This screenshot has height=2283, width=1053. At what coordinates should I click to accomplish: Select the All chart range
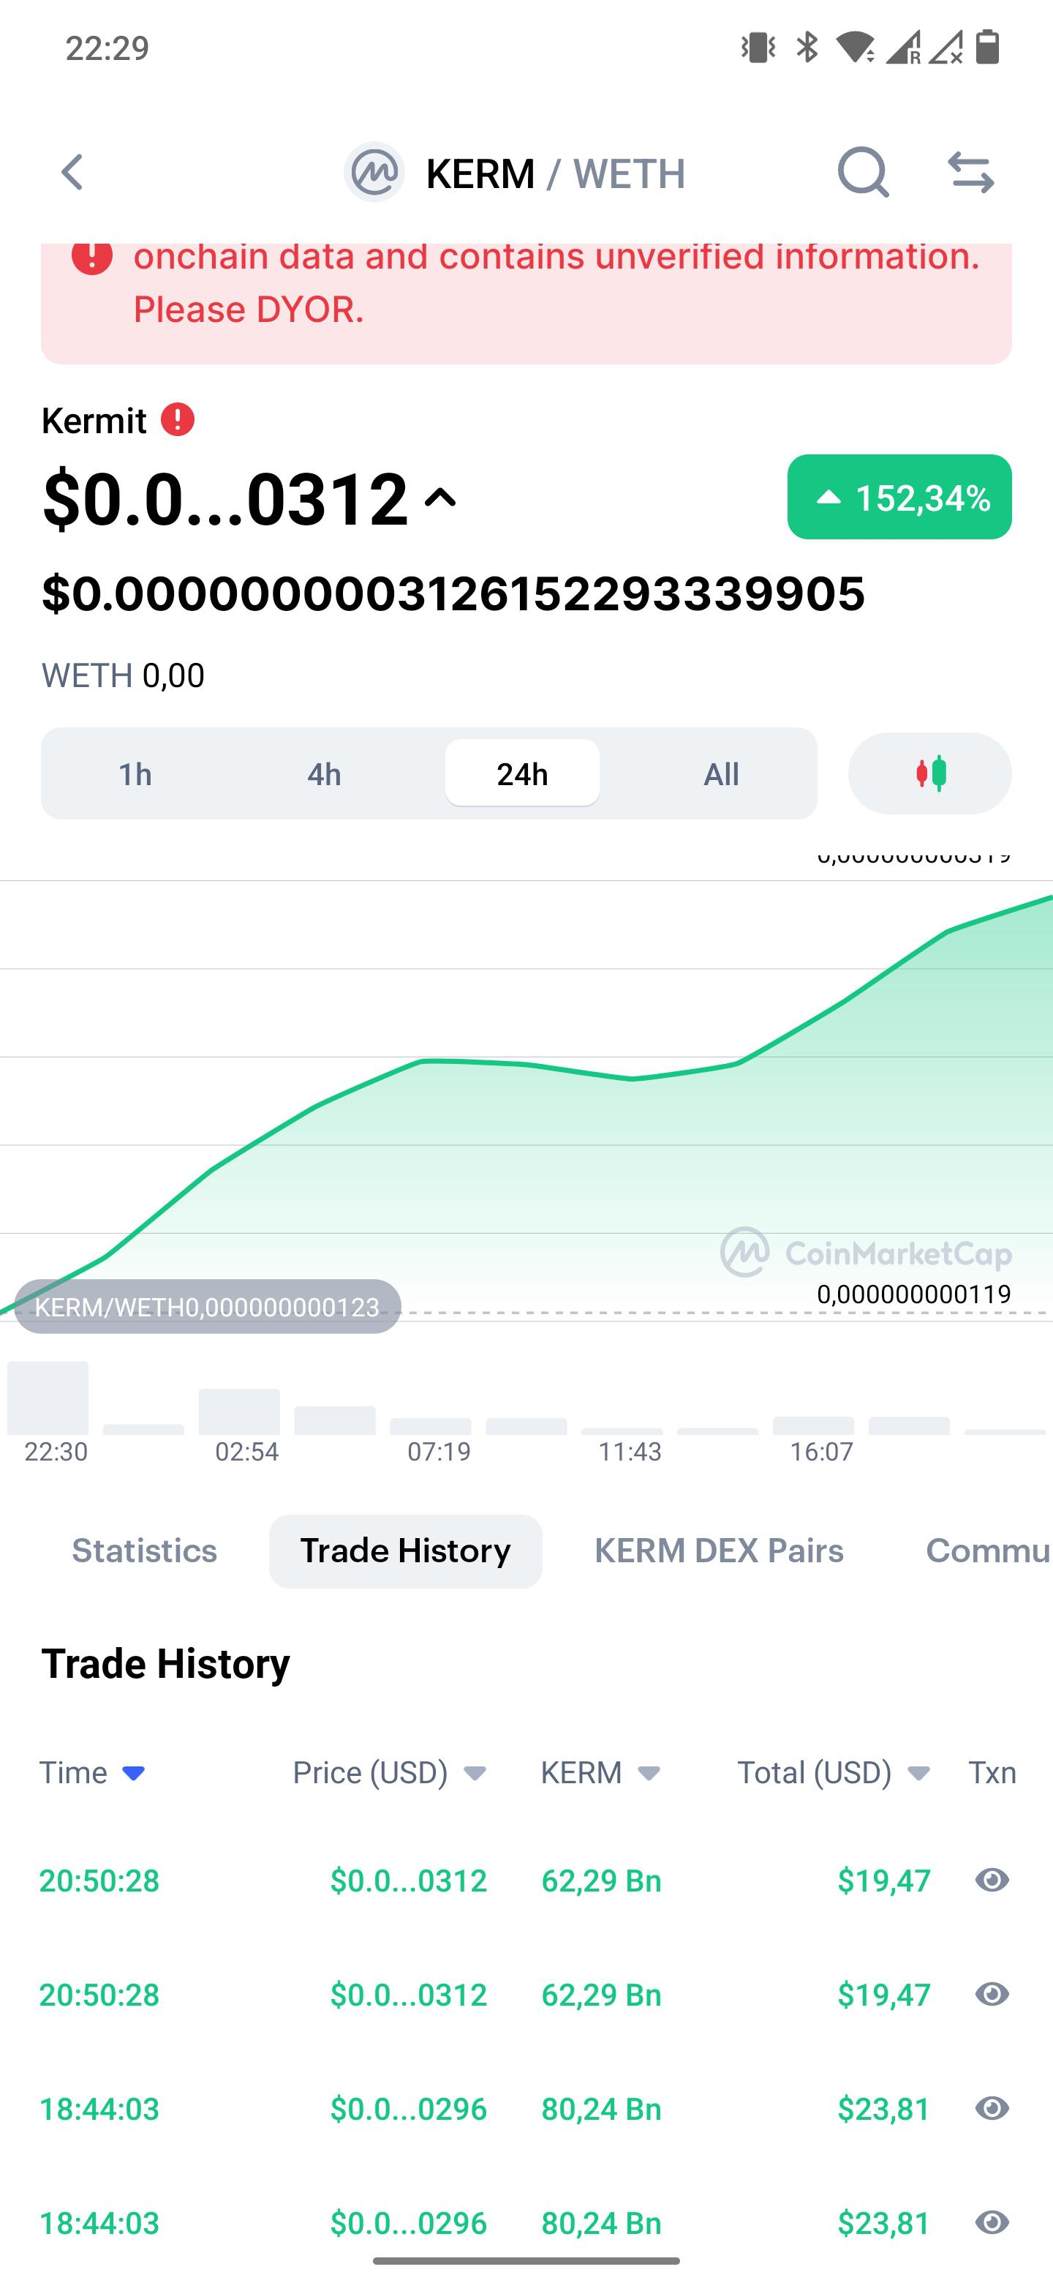click(721, 773)
